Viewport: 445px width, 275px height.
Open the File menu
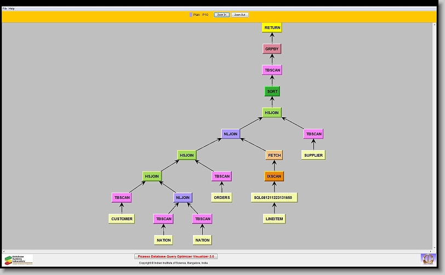(x=5, y=9)
